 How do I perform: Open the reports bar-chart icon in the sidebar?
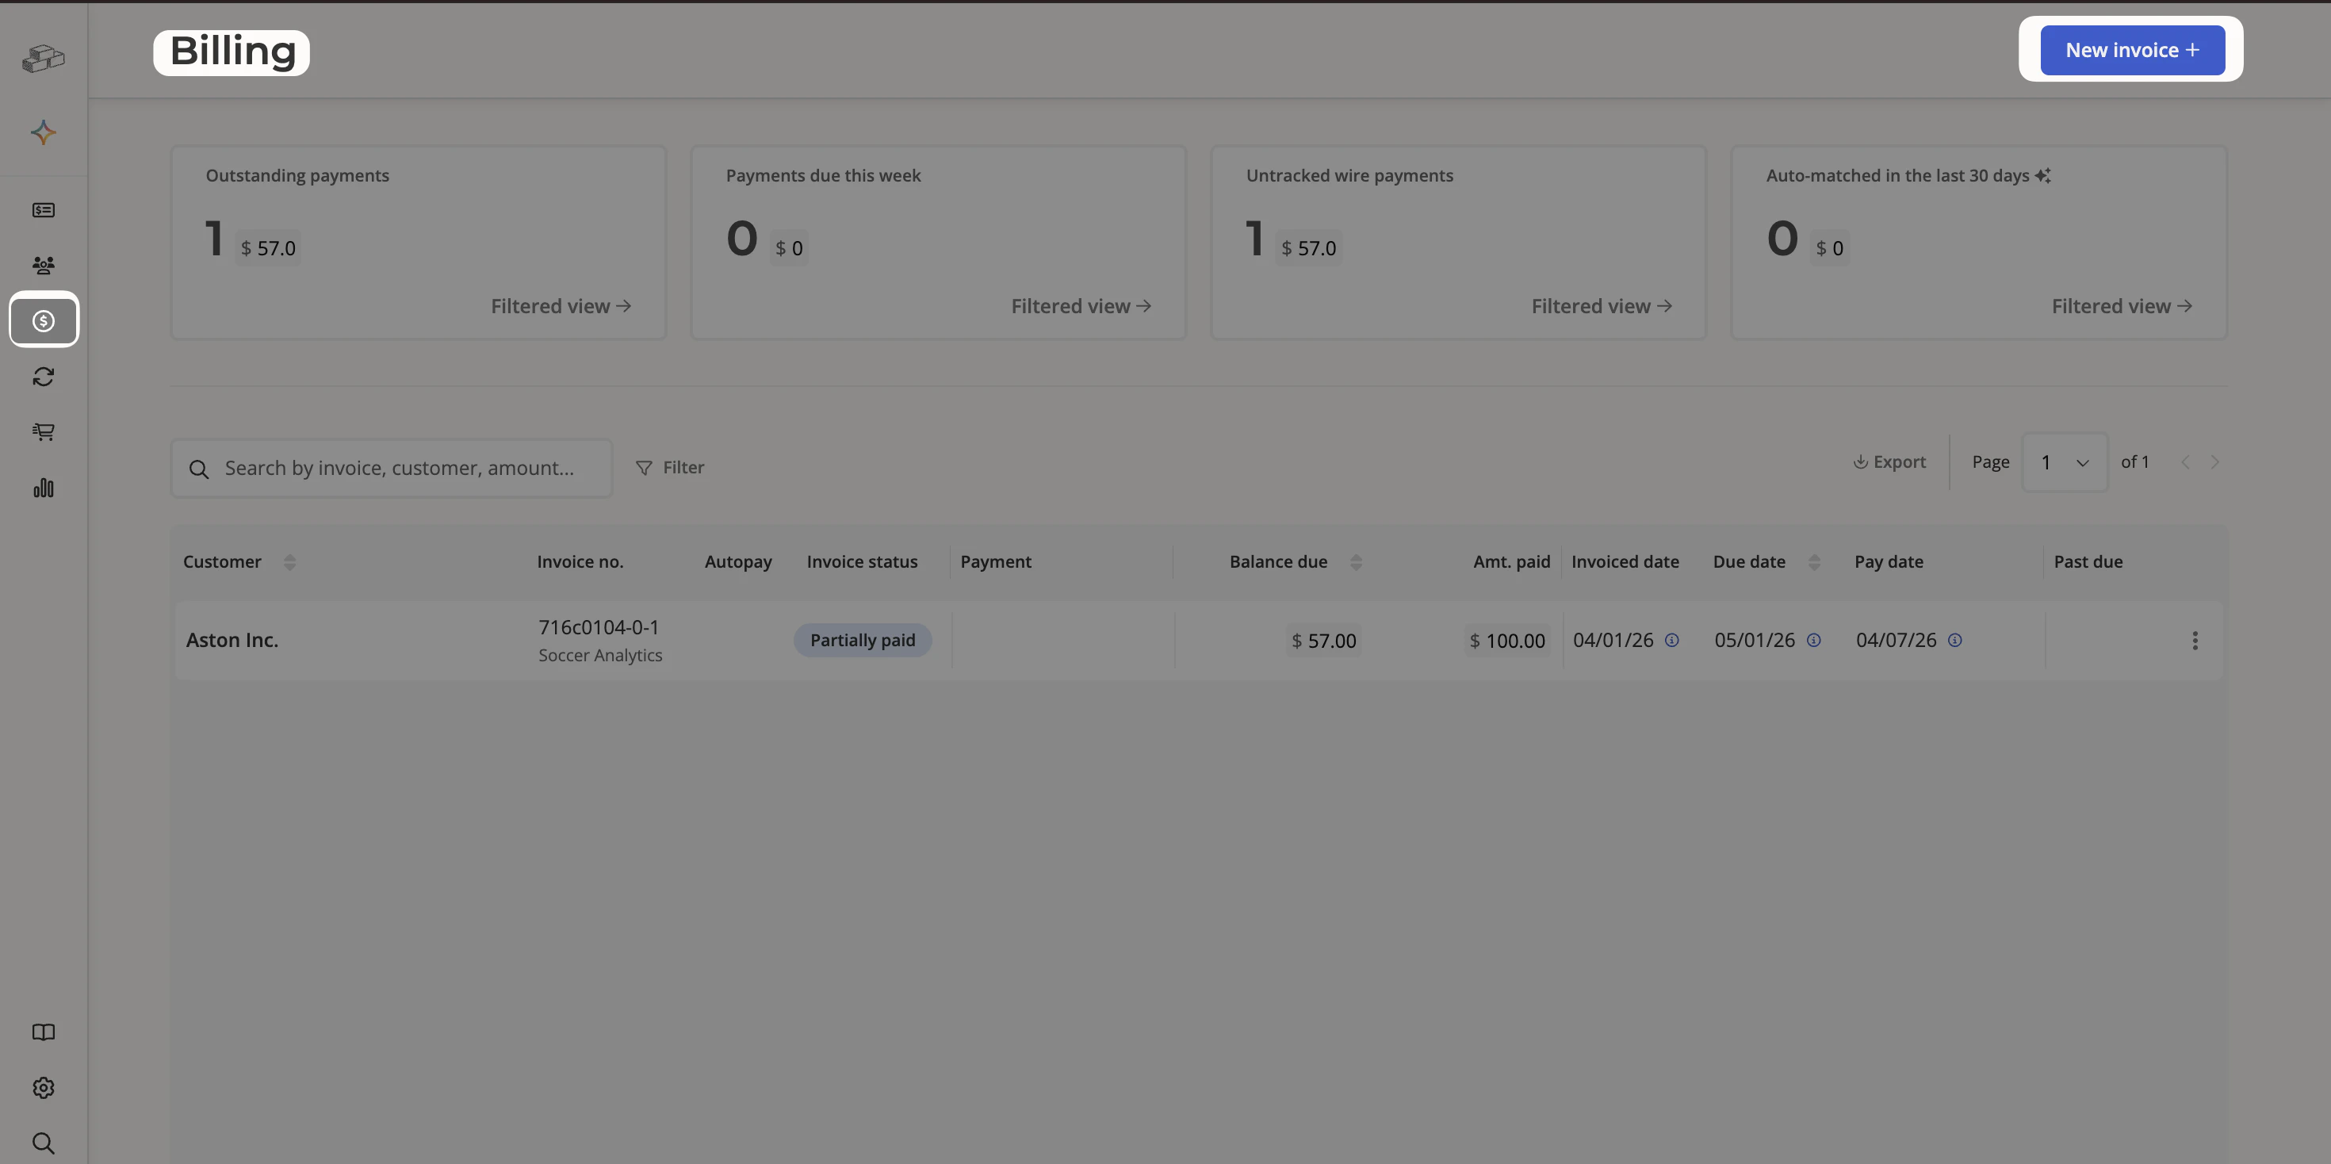pos(44,488)
